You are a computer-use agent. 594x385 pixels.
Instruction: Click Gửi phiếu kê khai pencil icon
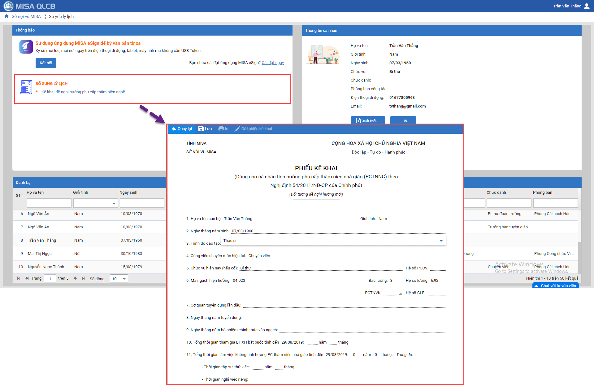237,129
